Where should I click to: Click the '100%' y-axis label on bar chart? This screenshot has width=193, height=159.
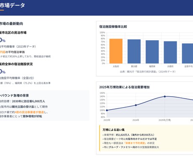pyautogui.click(x=102, y=33)
